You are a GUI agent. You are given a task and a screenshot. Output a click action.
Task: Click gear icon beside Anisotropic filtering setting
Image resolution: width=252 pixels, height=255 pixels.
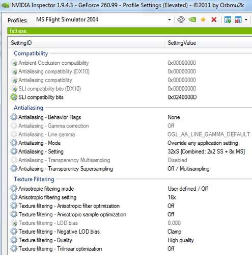click(x=14, y=197)
